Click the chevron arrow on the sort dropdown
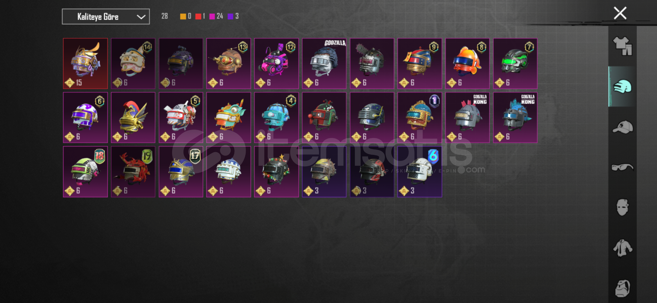The height and width of the screenshot is (303, 657). click(141, 17)
